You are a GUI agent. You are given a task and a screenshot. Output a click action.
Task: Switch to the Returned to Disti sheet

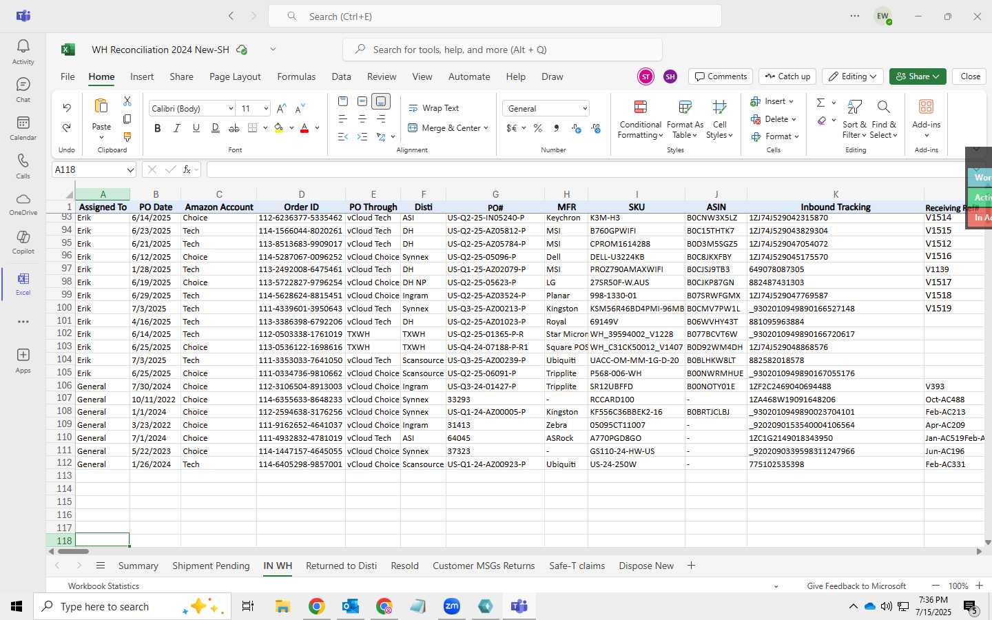point(341,566)
